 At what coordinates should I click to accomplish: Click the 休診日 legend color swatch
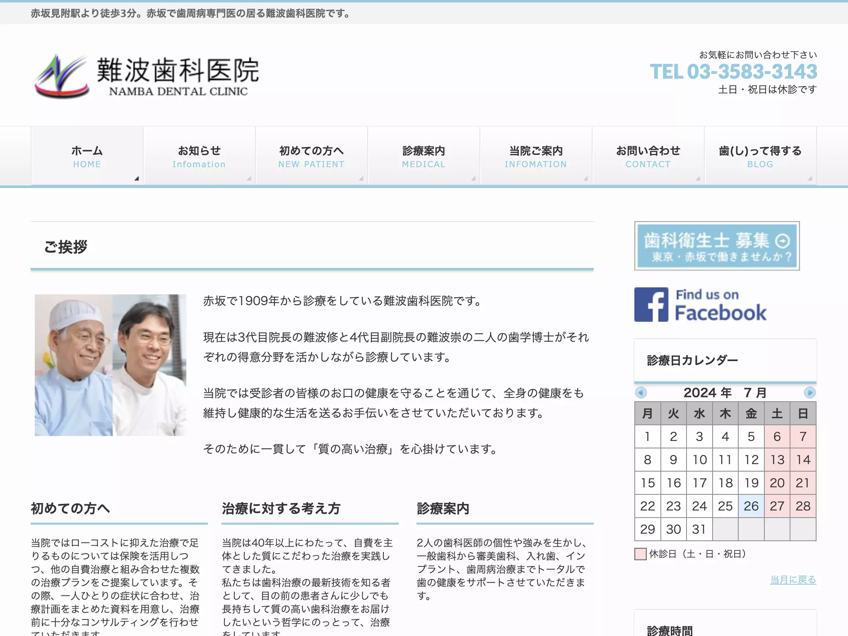click(x=641, y=554)
